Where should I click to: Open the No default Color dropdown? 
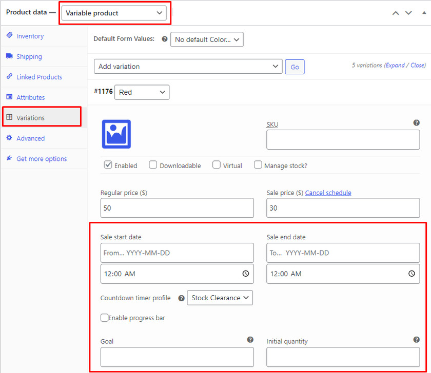click(x=207, y=39)
